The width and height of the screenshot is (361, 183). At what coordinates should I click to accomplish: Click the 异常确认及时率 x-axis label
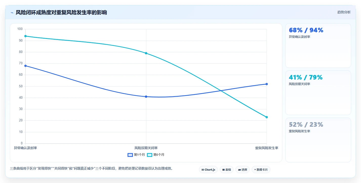[25, 148]
